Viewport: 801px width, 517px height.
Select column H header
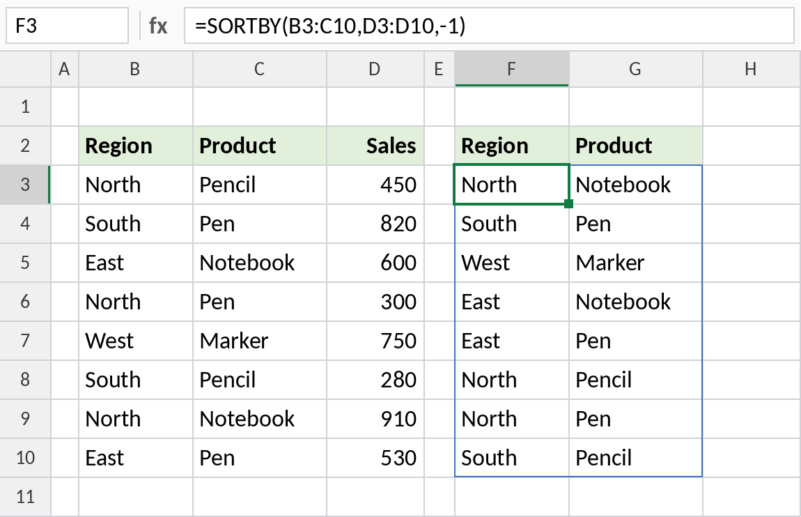click(751, 69)
